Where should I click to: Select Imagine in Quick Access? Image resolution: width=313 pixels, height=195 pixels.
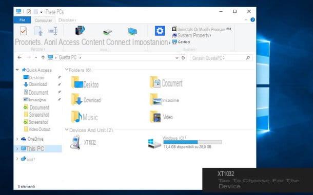point(35,100)
